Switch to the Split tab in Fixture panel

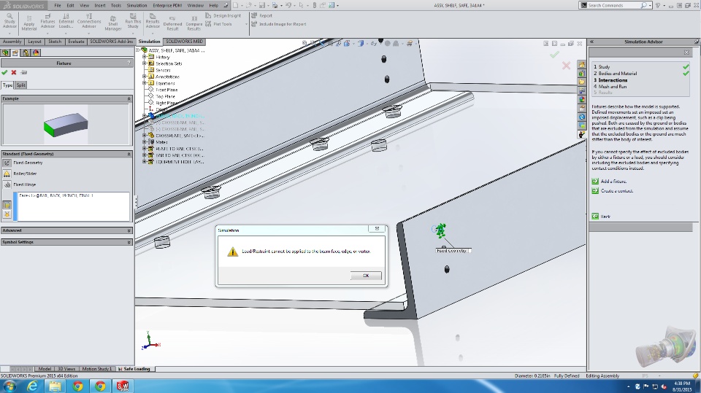click(x=21, y=85)
